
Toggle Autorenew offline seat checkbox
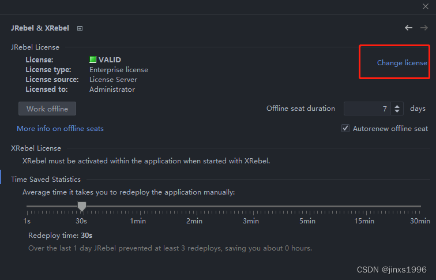point(345,128)
